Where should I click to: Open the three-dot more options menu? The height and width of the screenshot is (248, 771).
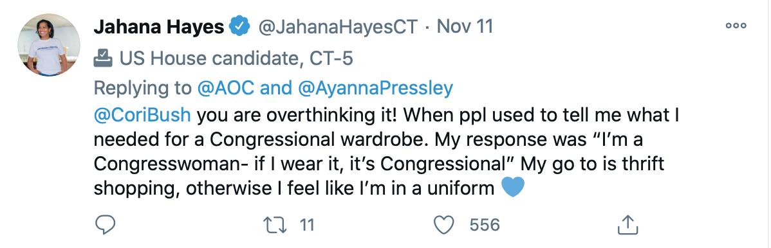(736, 26)
